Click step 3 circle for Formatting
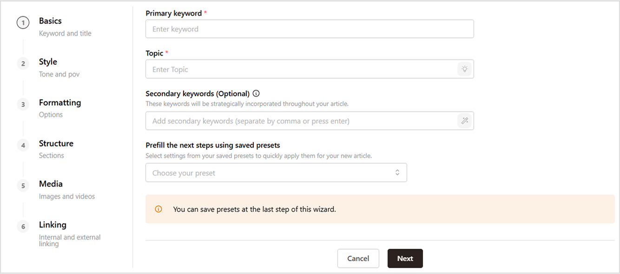 (23, 104)
